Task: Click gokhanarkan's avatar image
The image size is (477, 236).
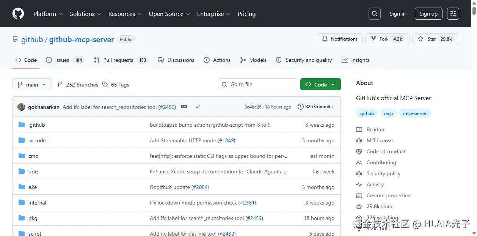Action: (x=21, y=107)
